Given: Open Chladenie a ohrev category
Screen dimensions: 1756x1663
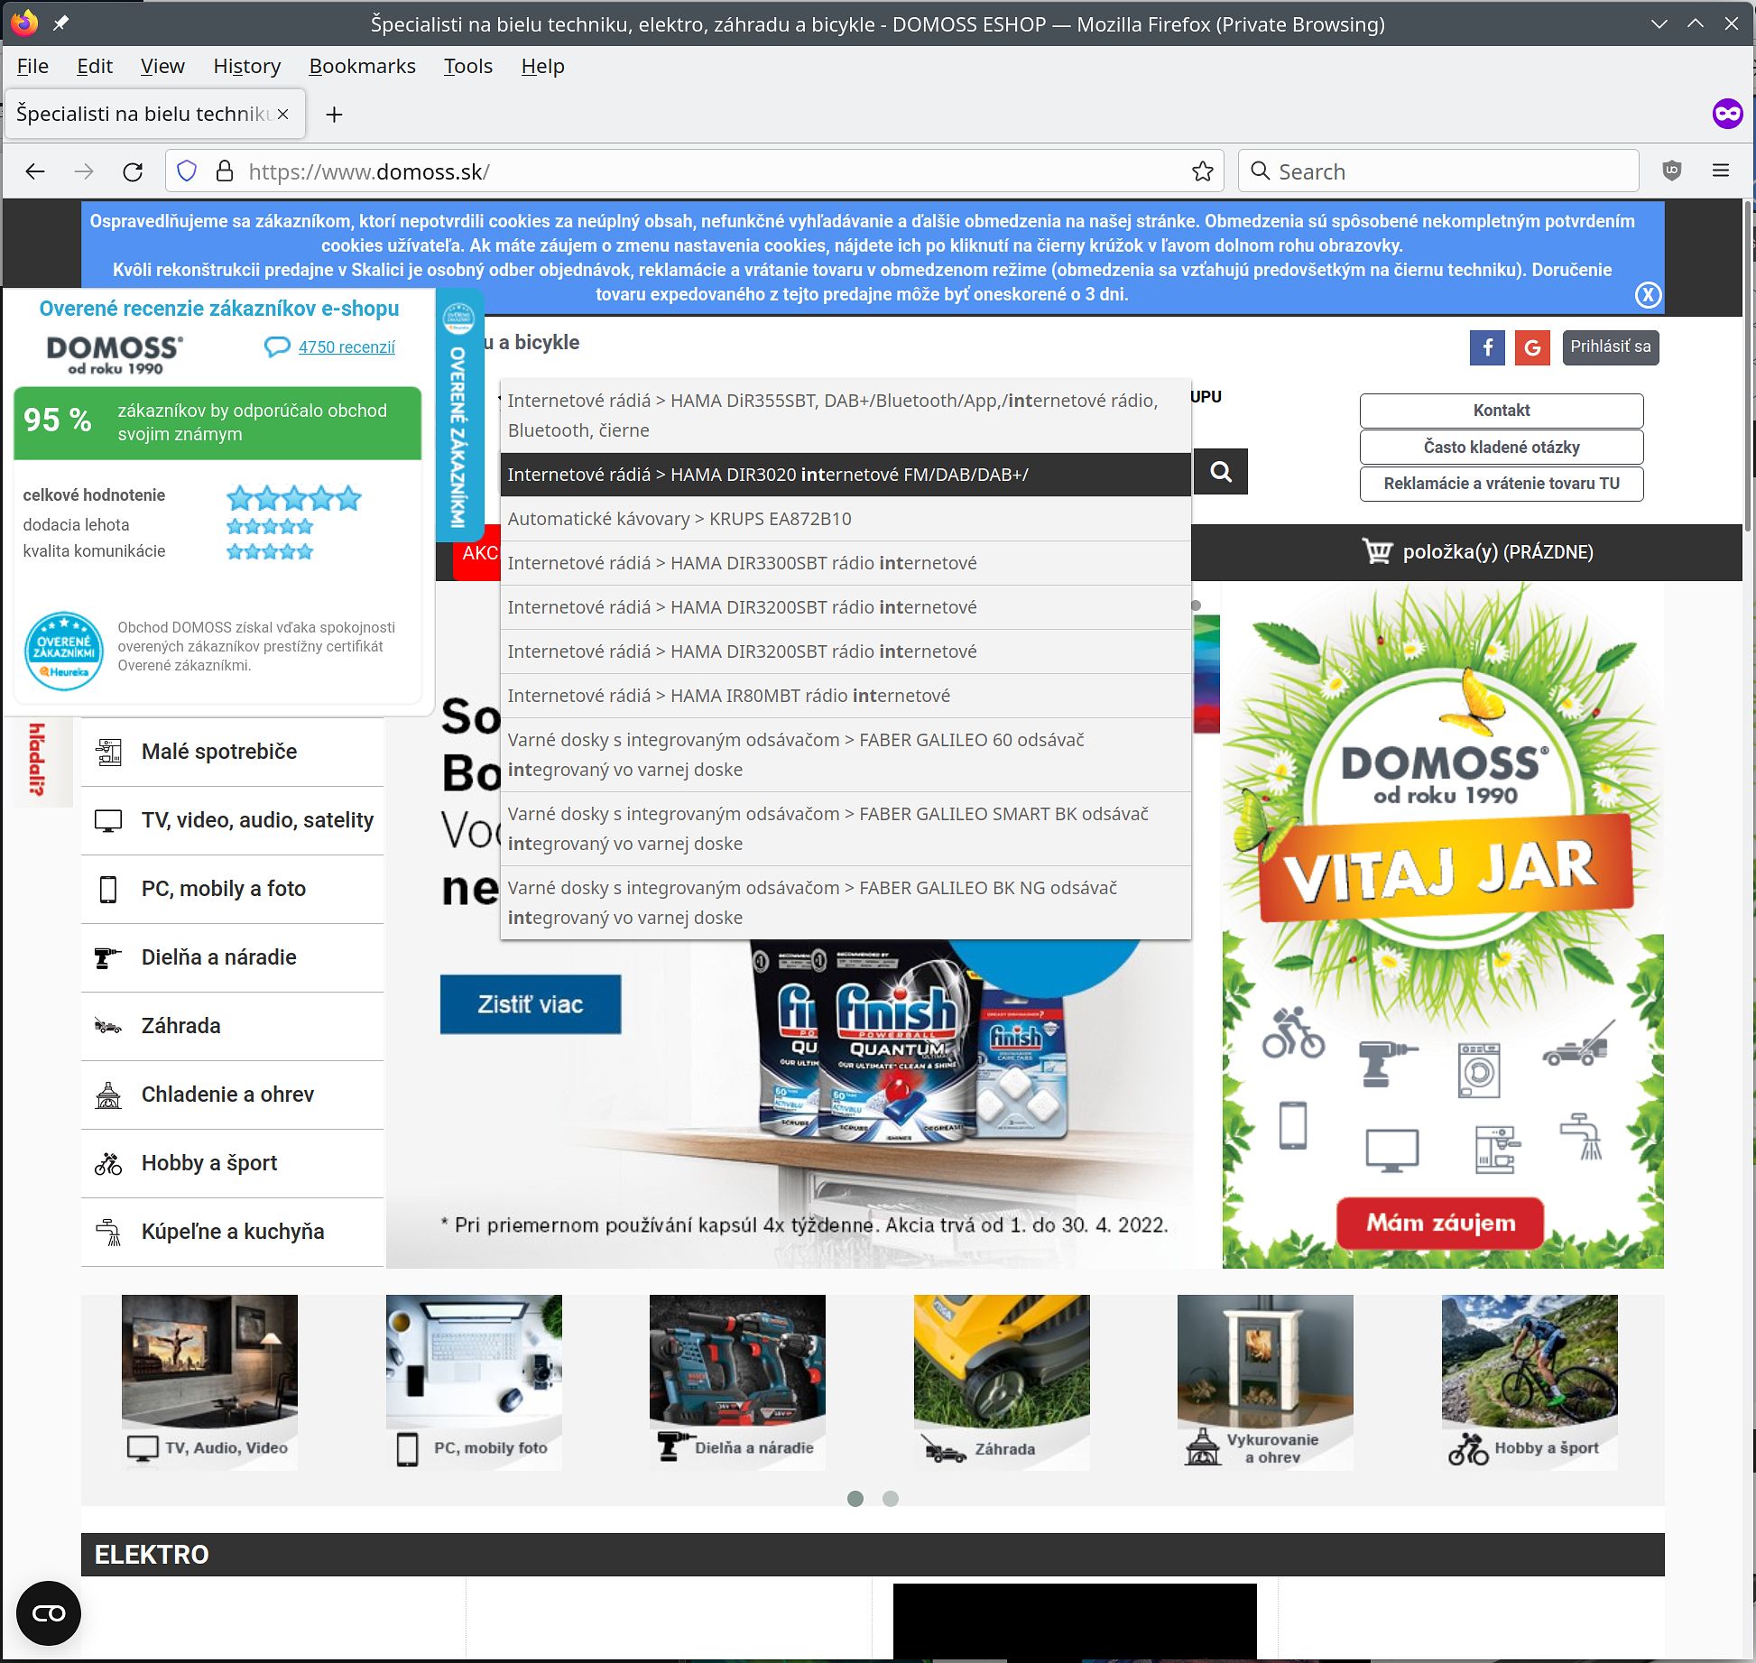Looking at the screenshot, I should click(x=232, y=1095).
